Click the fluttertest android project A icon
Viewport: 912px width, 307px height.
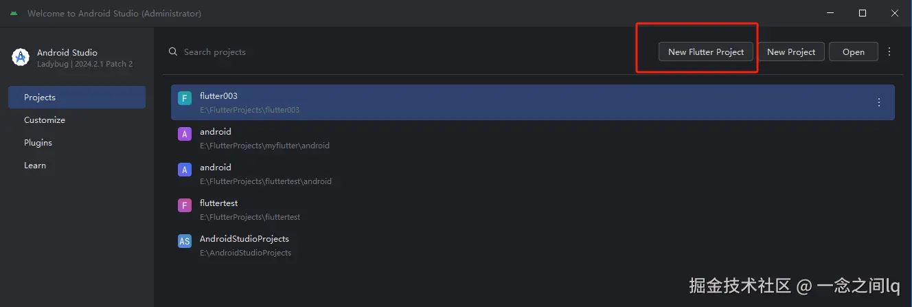(184, 170)
